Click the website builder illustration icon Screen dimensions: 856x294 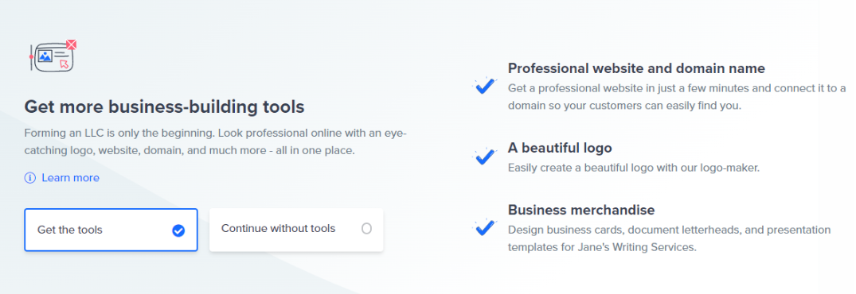pyautogui.click(x=53, y=56)
